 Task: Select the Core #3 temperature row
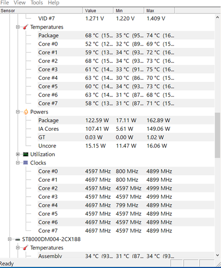pyautogui.click(x=126, y=69)
